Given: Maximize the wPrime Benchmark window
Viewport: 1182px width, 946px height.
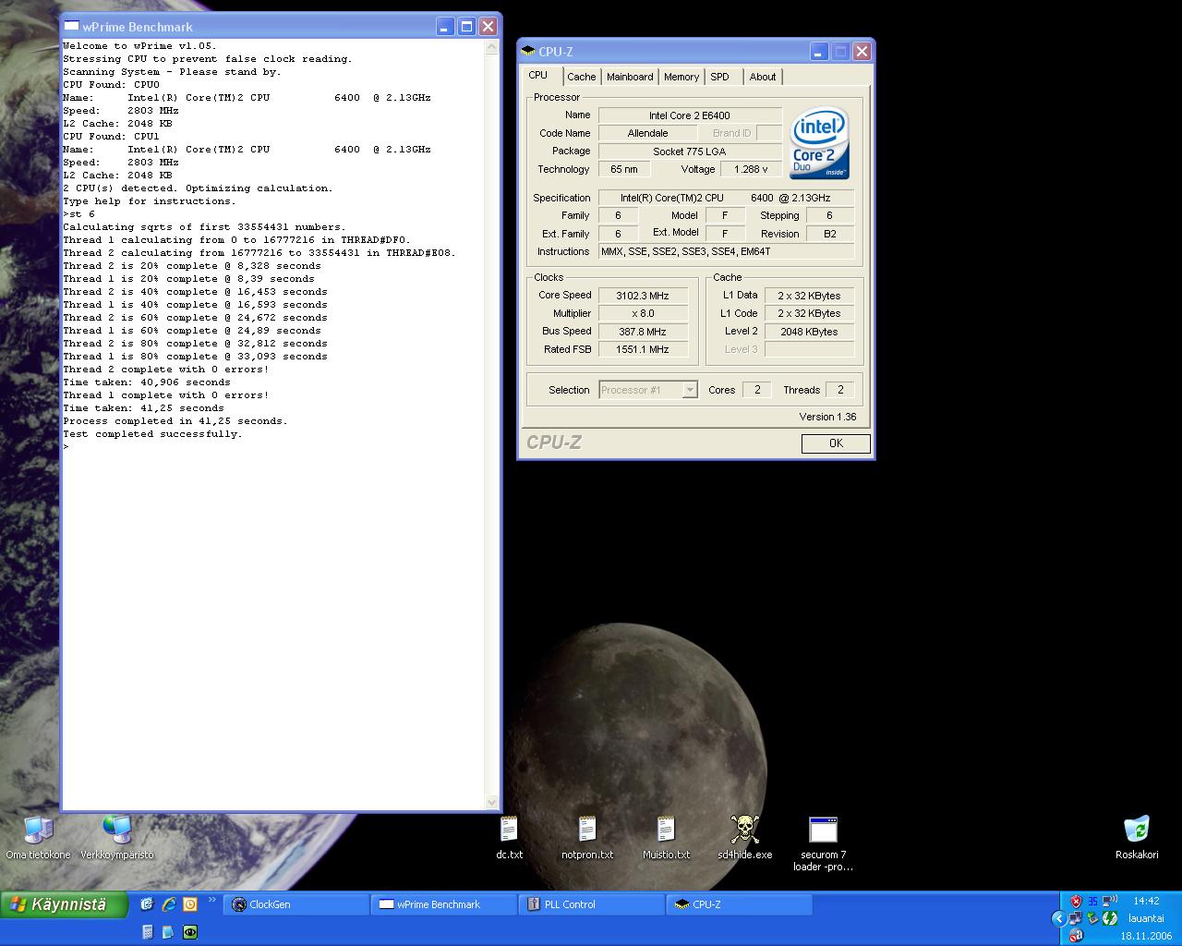Looking at the screenshot, I should pyautogui.click(x=466, y=27).
